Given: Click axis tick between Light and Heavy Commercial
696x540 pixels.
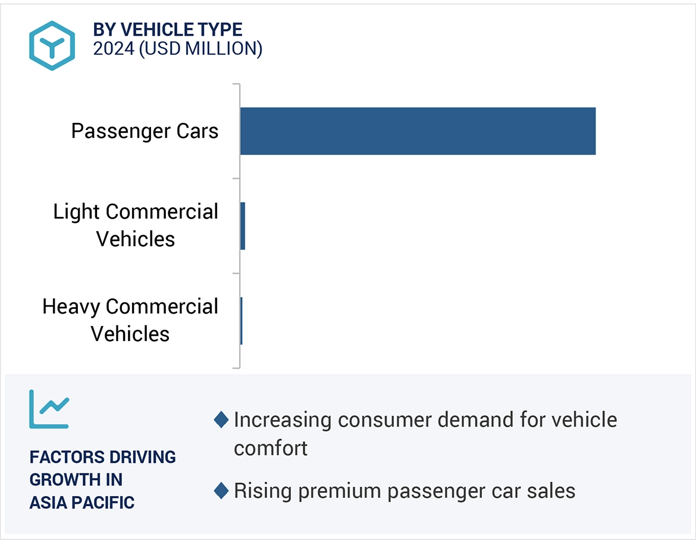Looking at the screenshot, I should [x=236, y=273].
